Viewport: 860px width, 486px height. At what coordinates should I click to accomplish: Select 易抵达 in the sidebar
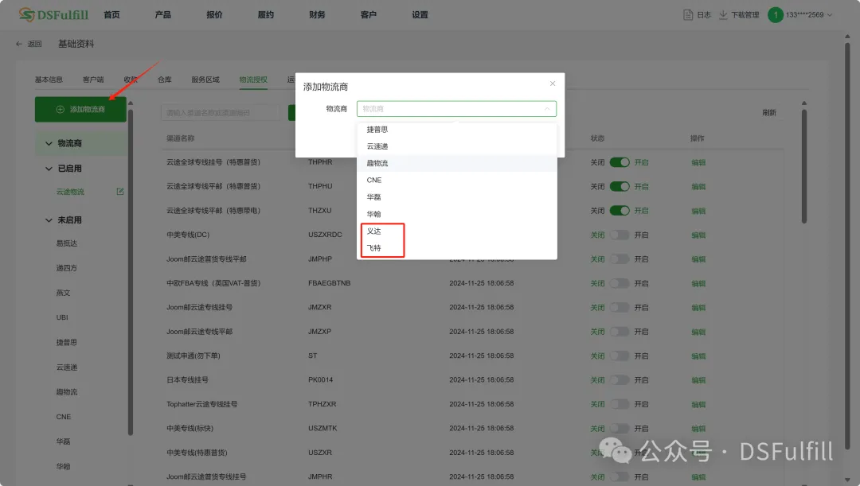tap(66, 243)
